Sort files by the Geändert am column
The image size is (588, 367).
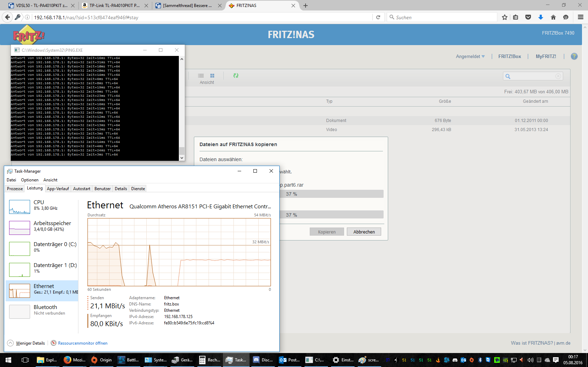pyautogui.click(x=535, y=101)
